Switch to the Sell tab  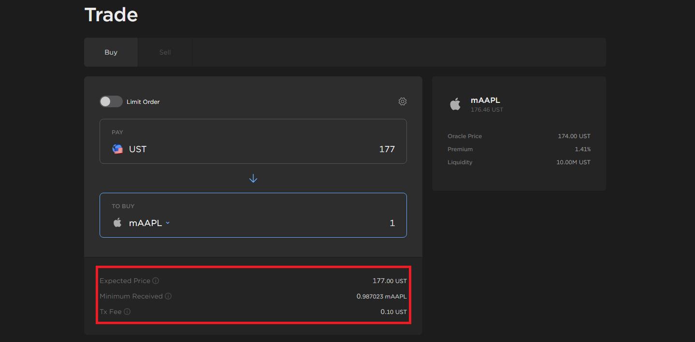click(164, 52)
